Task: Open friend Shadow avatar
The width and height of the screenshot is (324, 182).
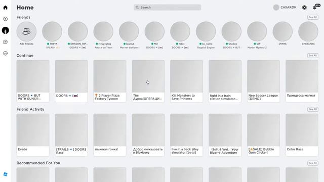Action: (x=231, y=31)
